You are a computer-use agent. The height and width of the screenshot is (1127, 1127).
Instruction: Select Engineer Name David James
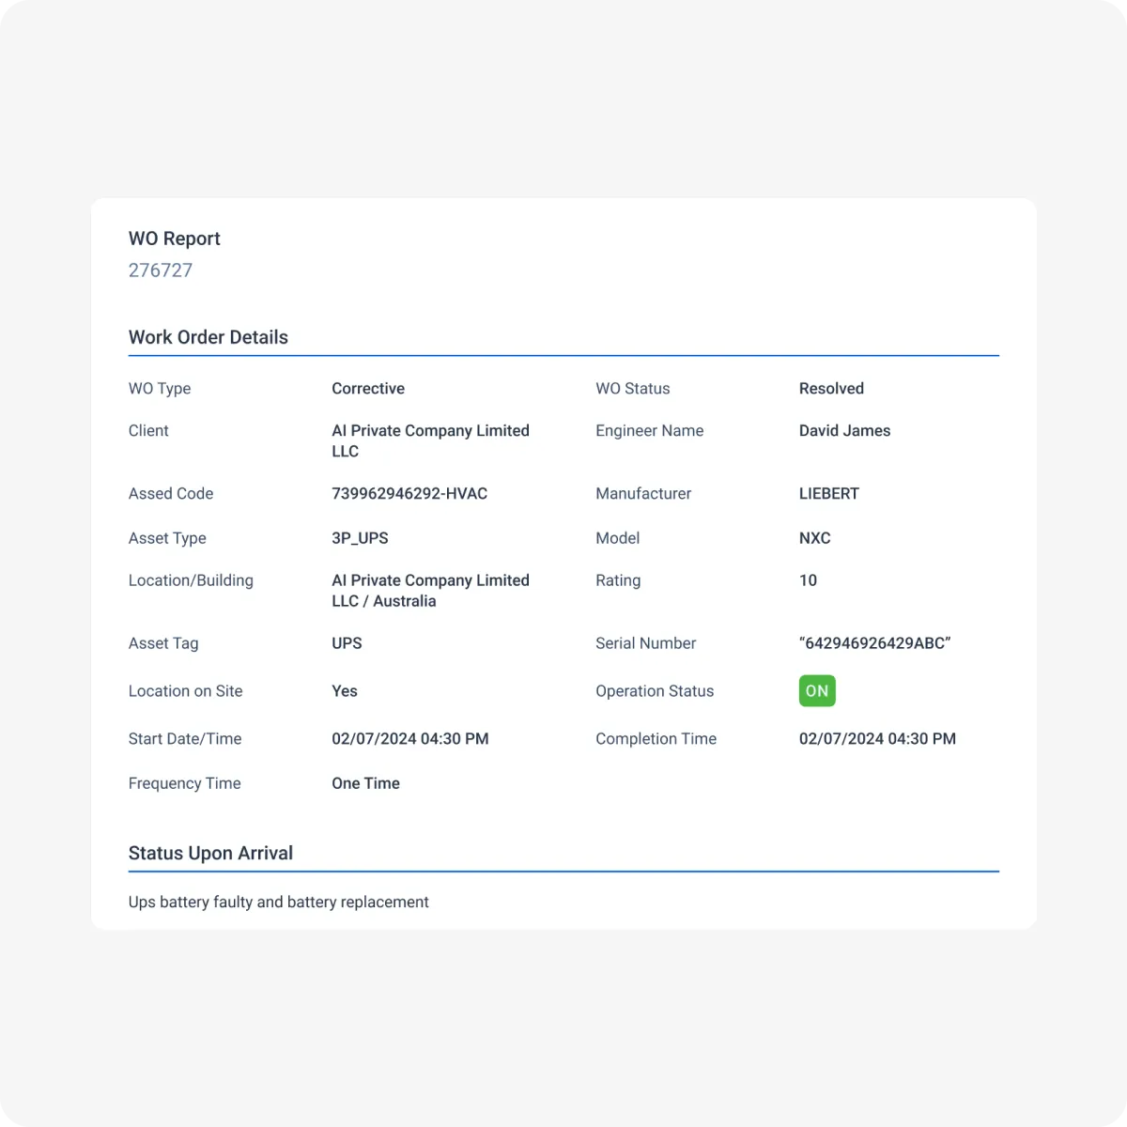click(844, 430)
